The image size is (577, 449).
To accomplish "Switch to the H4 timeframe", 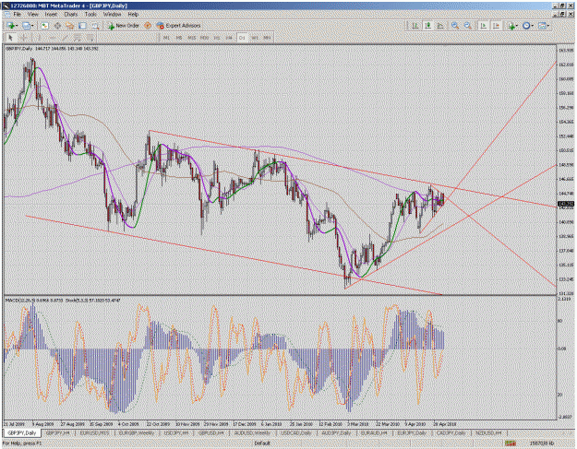I will coord(229,38).
